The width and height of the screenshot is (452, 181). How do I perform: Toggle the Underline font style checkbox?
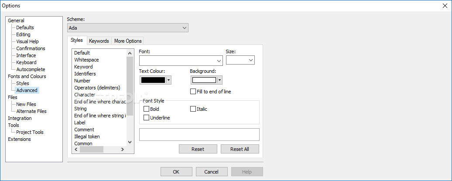[157, 118]
